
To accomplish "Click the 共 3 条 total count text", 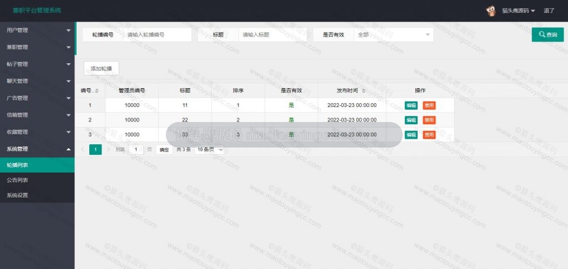I will (x=184, y=150).
